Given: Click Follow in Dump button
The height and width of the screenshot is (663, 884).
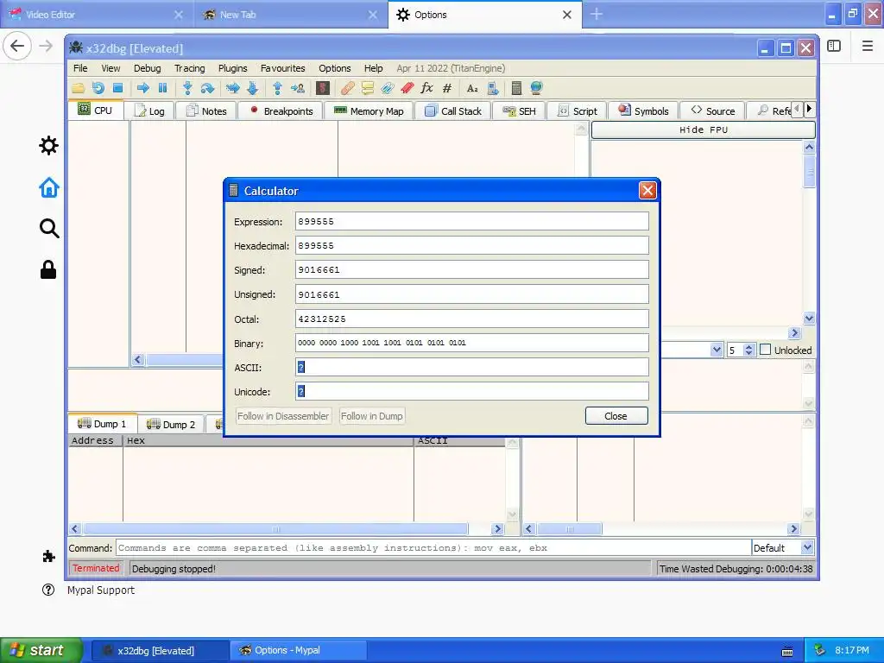Looking at the screenshot, I should pos(371,416).
